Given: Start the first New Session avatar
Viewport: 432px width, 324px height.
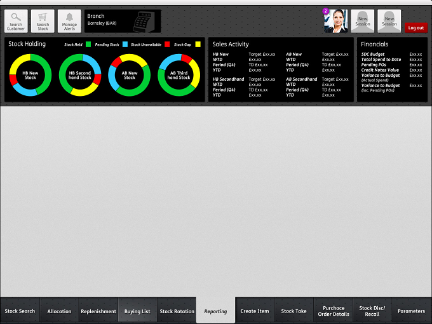Looking at the screenshot, I should point(363,21).
